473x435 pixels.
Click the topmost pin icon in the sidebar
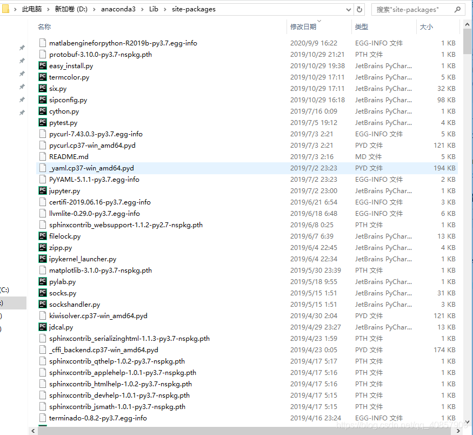pos(22,48)
